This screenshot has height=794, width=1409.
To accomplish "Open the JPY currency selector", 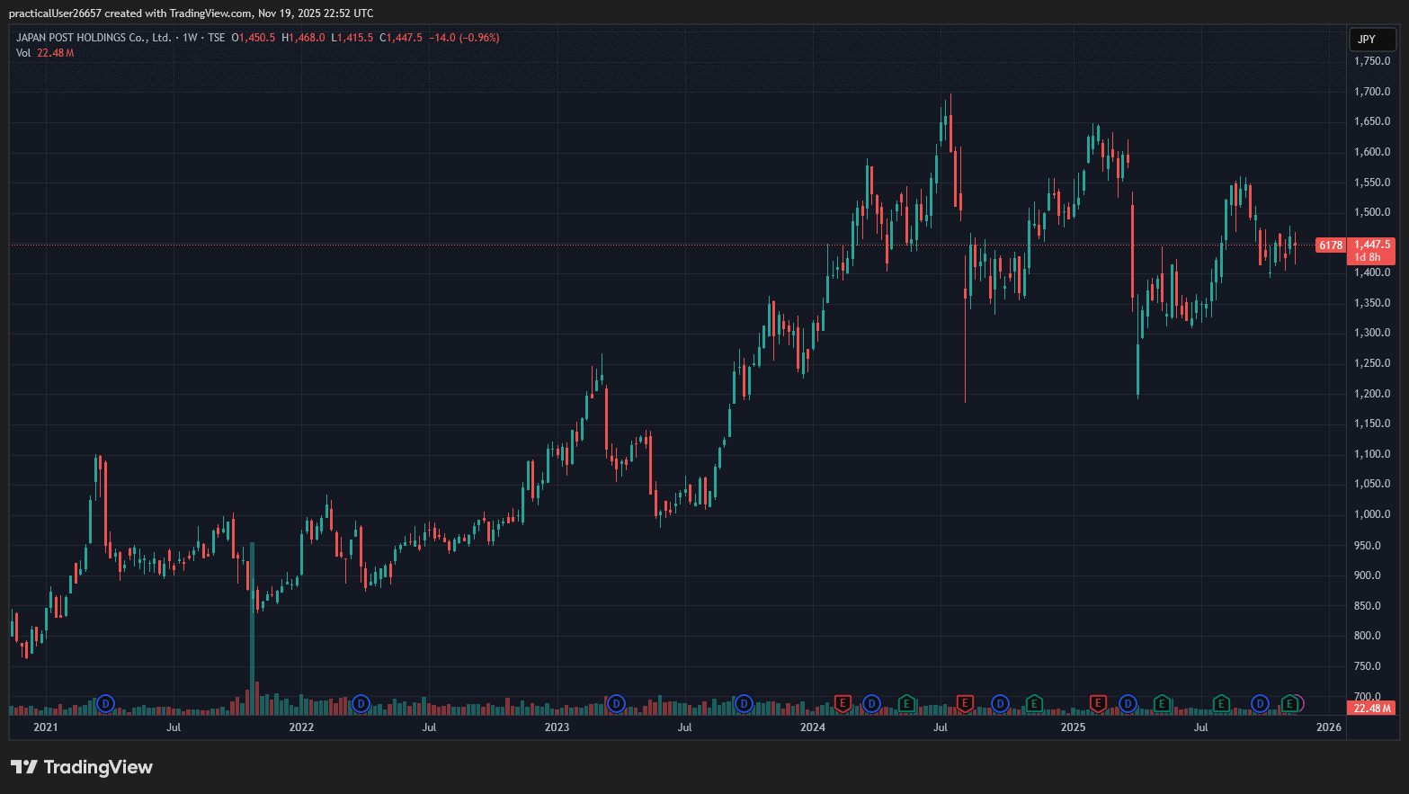I will 1372,40.
